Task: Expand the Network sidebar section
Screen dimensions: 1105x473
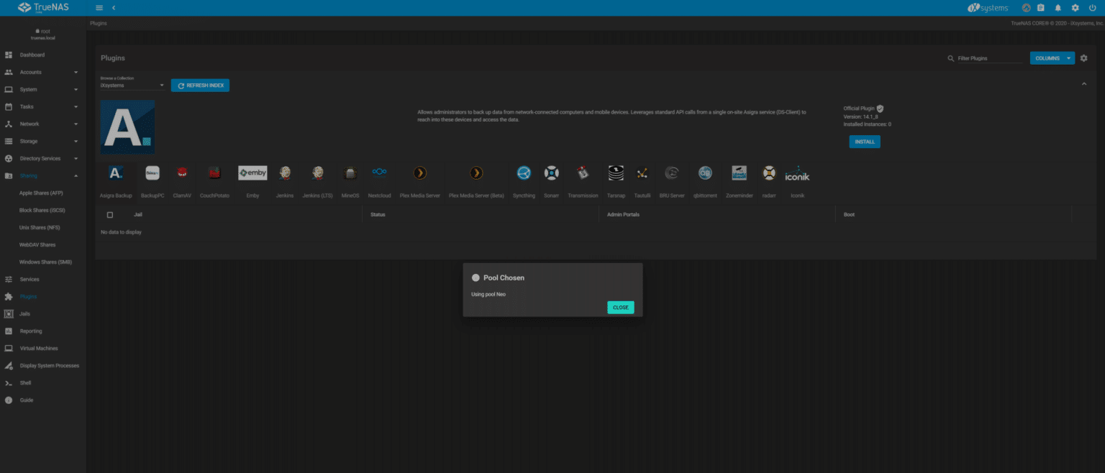Action: pos(43,124)
